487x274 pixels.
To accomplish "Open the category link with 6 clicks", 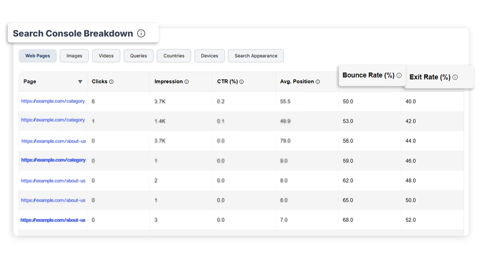I will point(53,101).
